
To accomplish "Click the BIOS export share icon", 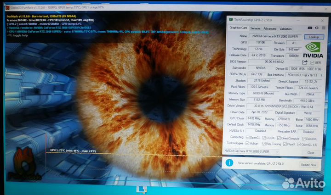I will tap(304, 61).
